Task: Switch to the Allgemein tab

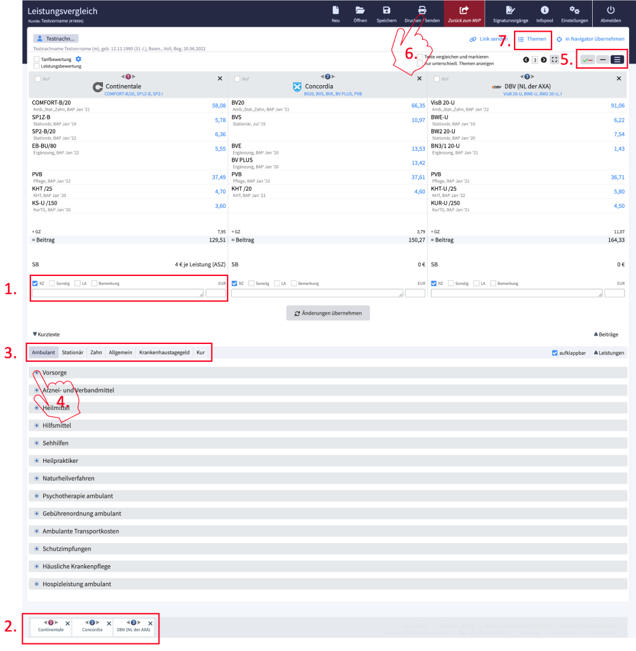Action: coord(120,352)
